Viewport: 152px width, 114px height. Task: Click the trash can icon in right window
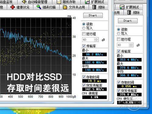(x=129, y=12)
